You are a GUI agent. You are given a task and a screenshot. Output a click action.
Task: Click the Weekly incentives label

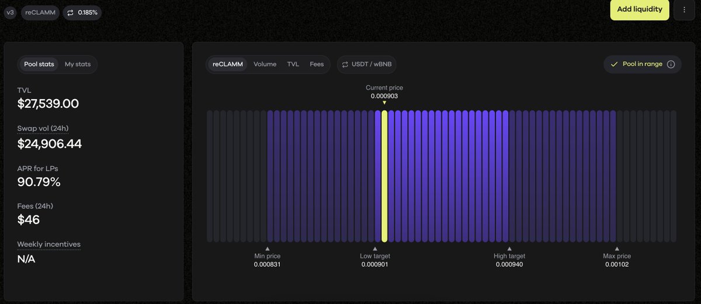coord(49,244)
